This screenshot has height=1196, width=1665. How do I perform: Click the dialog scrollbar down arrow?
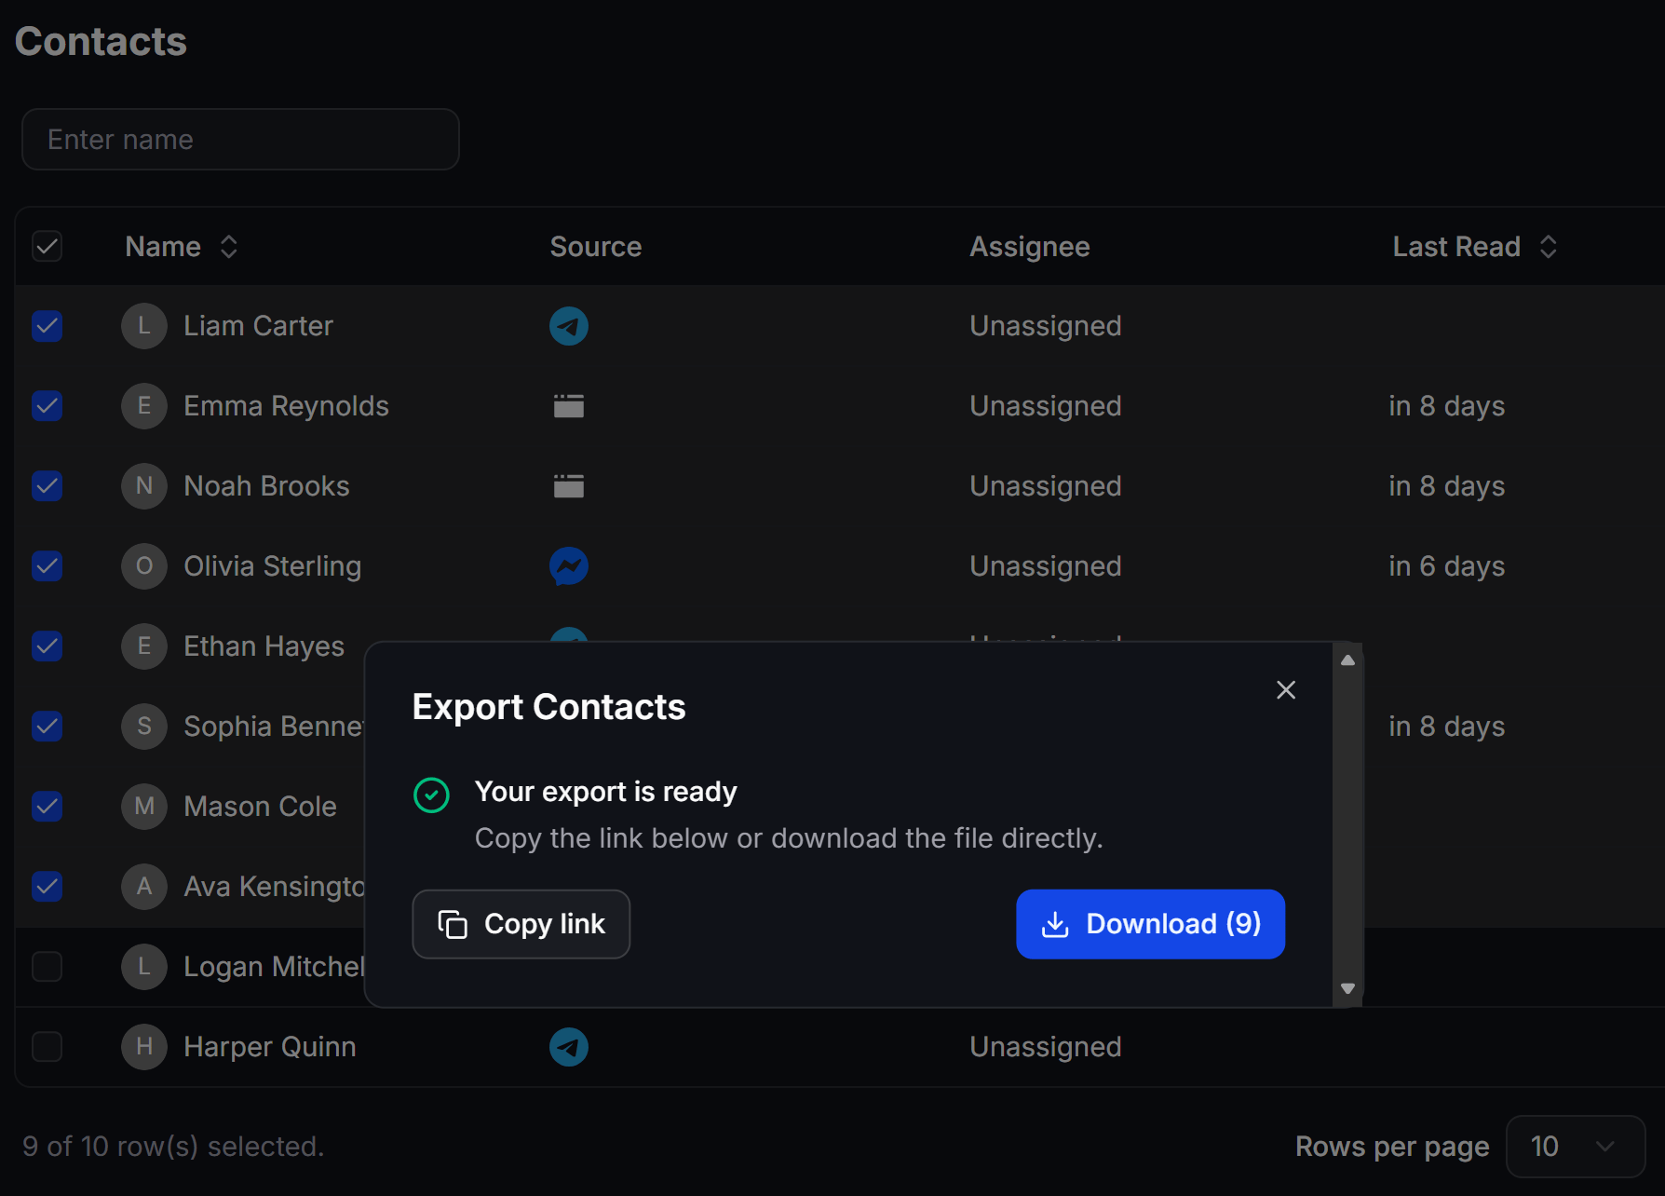tap(1347, 988)
